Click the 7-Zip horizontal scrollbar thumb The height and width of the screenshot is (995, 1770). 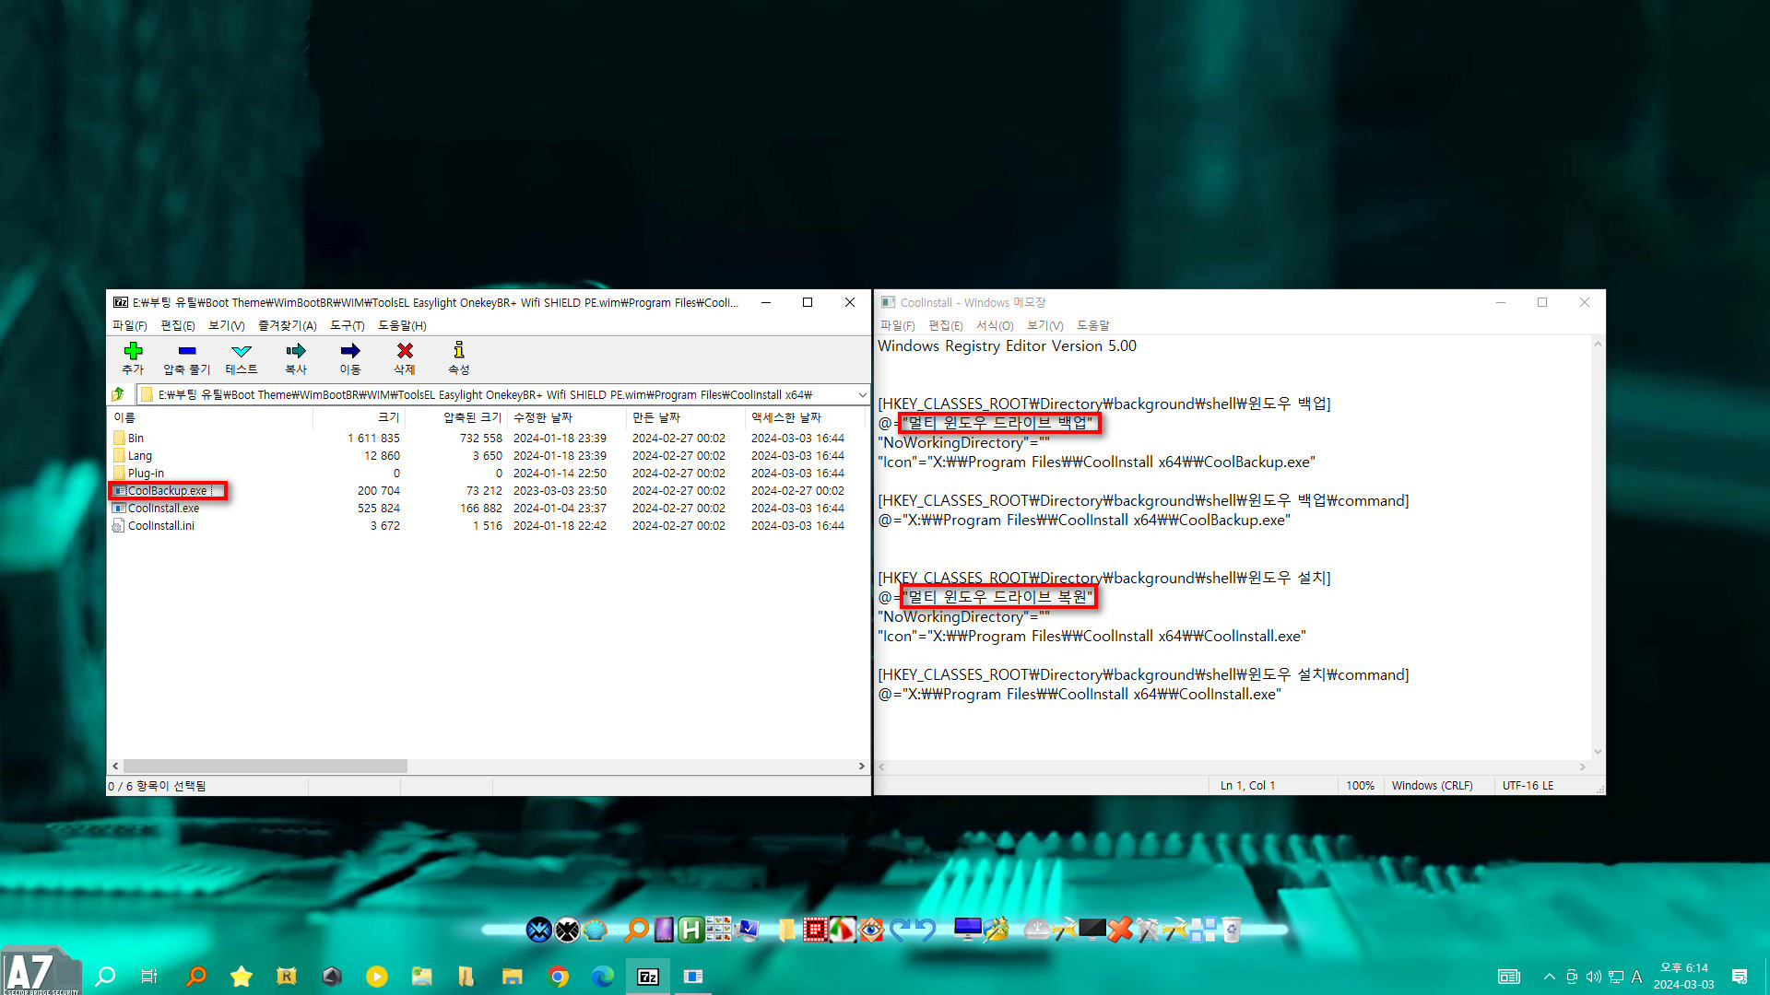pos(265,766)
